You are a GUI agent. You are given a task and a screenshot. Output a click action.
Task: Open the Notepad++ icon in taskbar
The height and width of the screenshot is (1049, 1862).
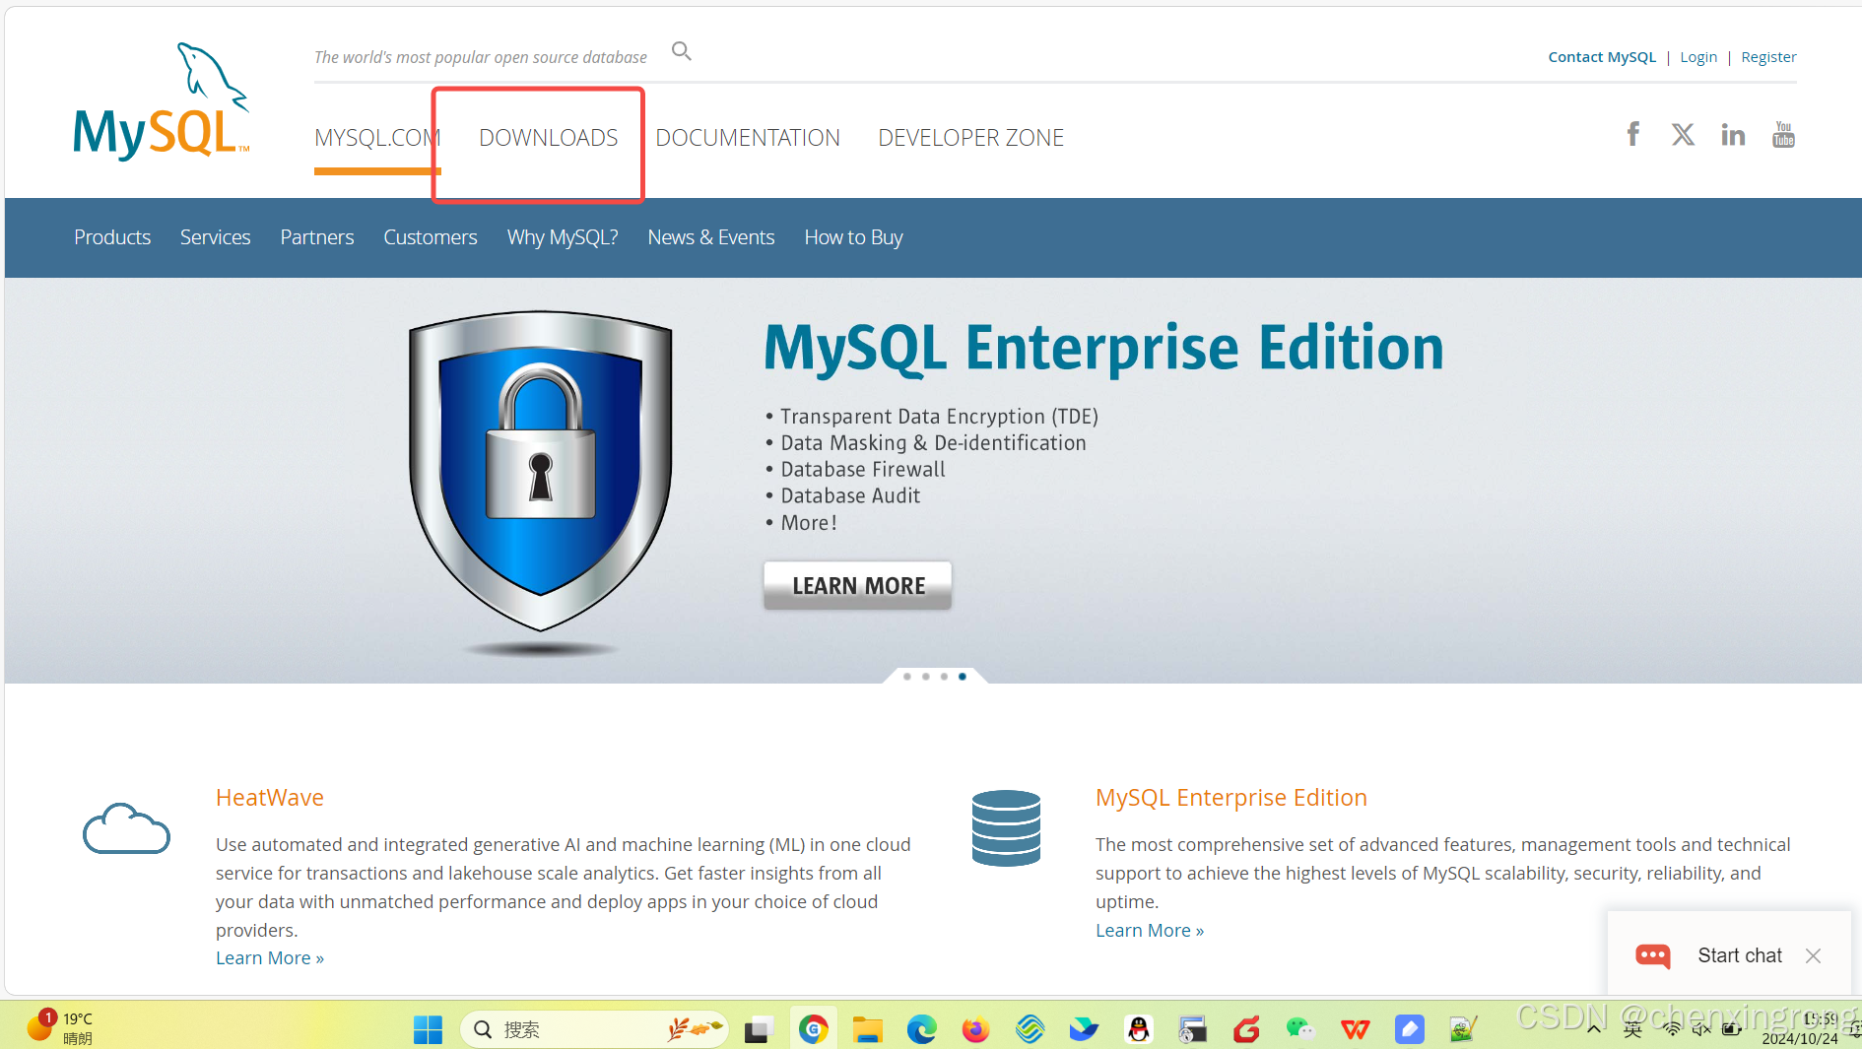[1463, 1029]
